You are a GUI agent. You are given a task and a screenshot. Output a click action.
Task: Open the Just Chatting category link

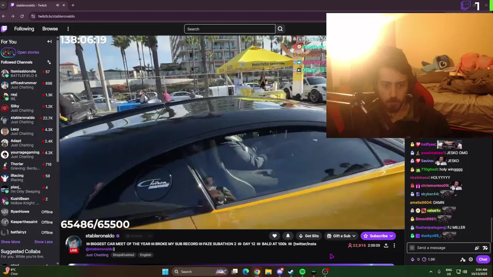tap(97, 255)
